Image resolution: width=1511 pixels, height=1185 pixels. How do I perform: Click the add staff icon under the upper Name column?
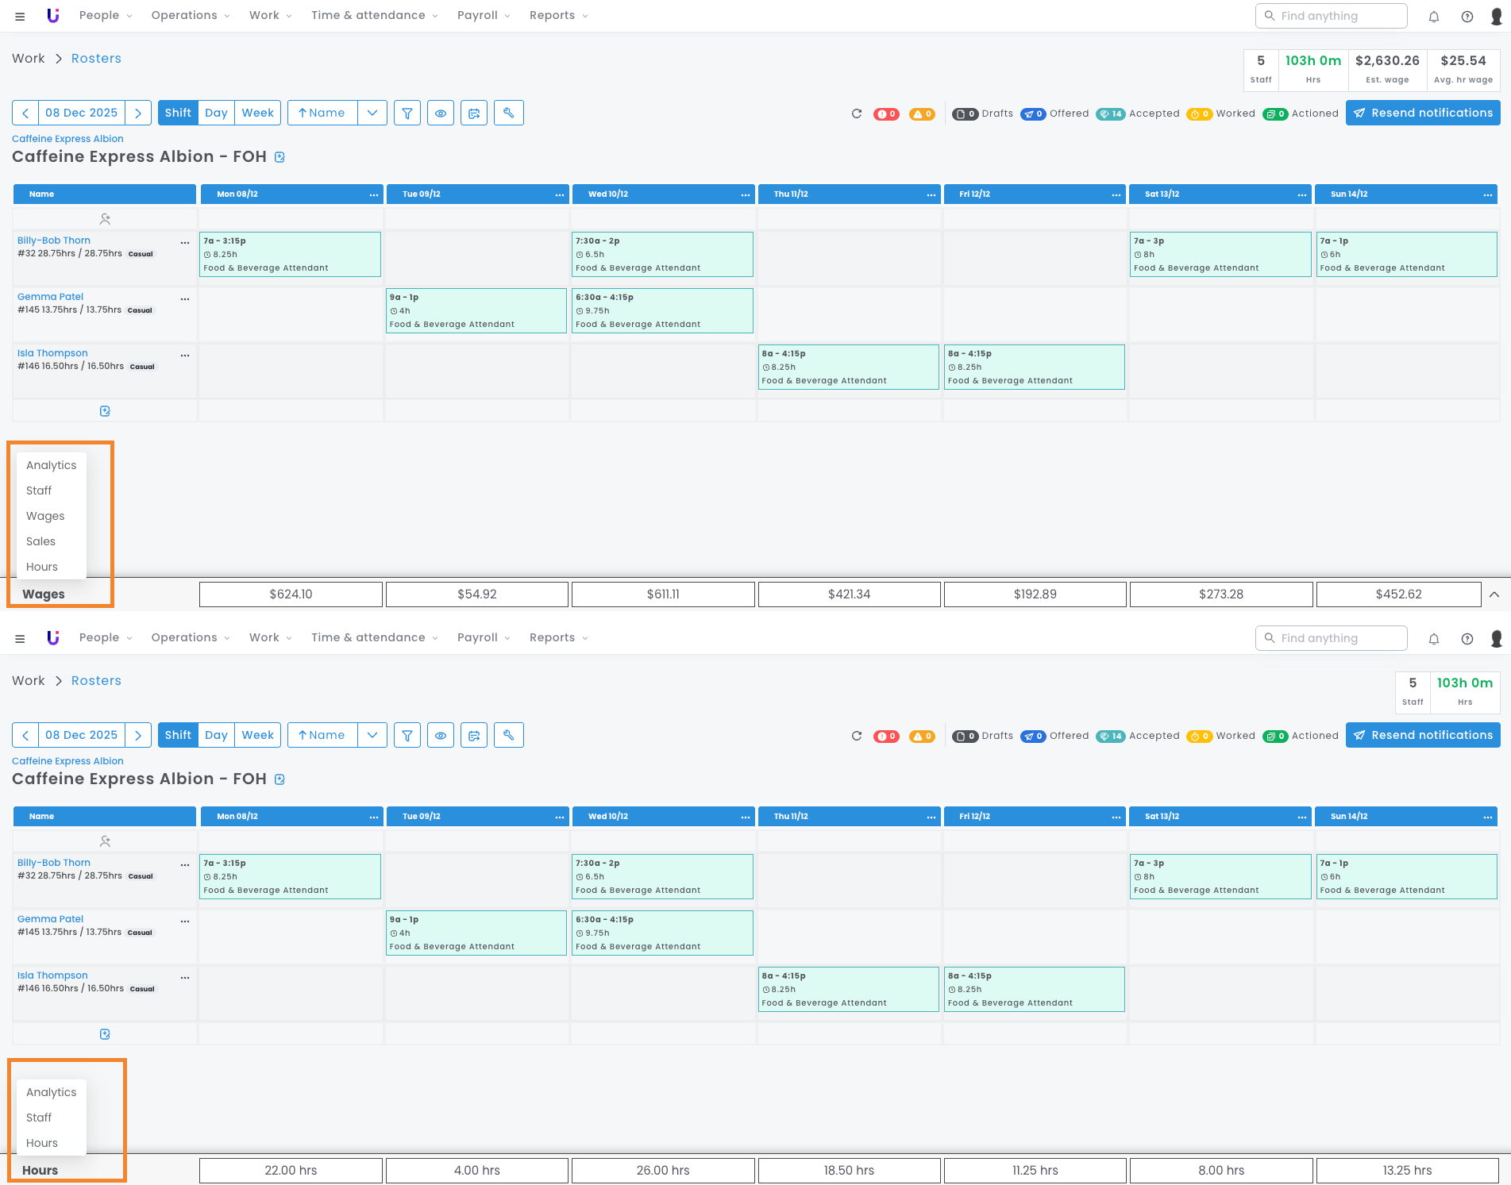(105, 219)
